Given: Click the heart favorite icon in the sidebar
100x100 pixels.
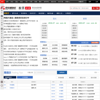Looking at the screenshot, I should pyautogui.click(x=2, y=86).
